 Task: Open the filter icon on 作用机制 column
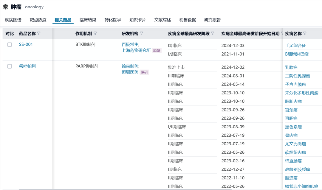click(x=95, y=34)
